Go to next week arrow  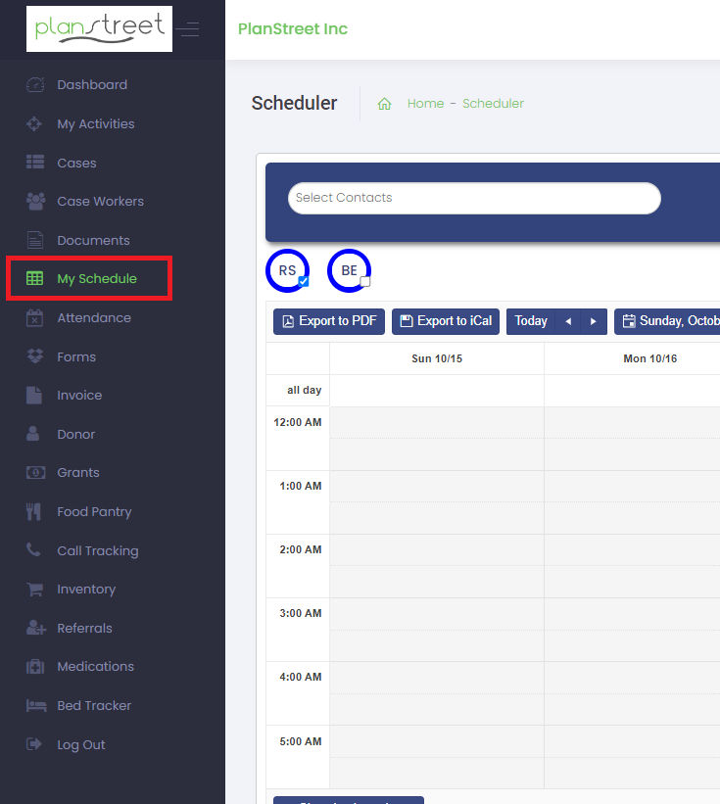[594, 321]
